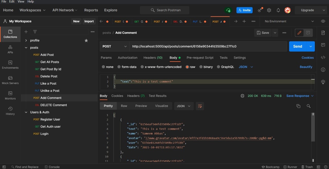
Task: Open the documentation icon in the right sidebar
Action: [323, 33]
